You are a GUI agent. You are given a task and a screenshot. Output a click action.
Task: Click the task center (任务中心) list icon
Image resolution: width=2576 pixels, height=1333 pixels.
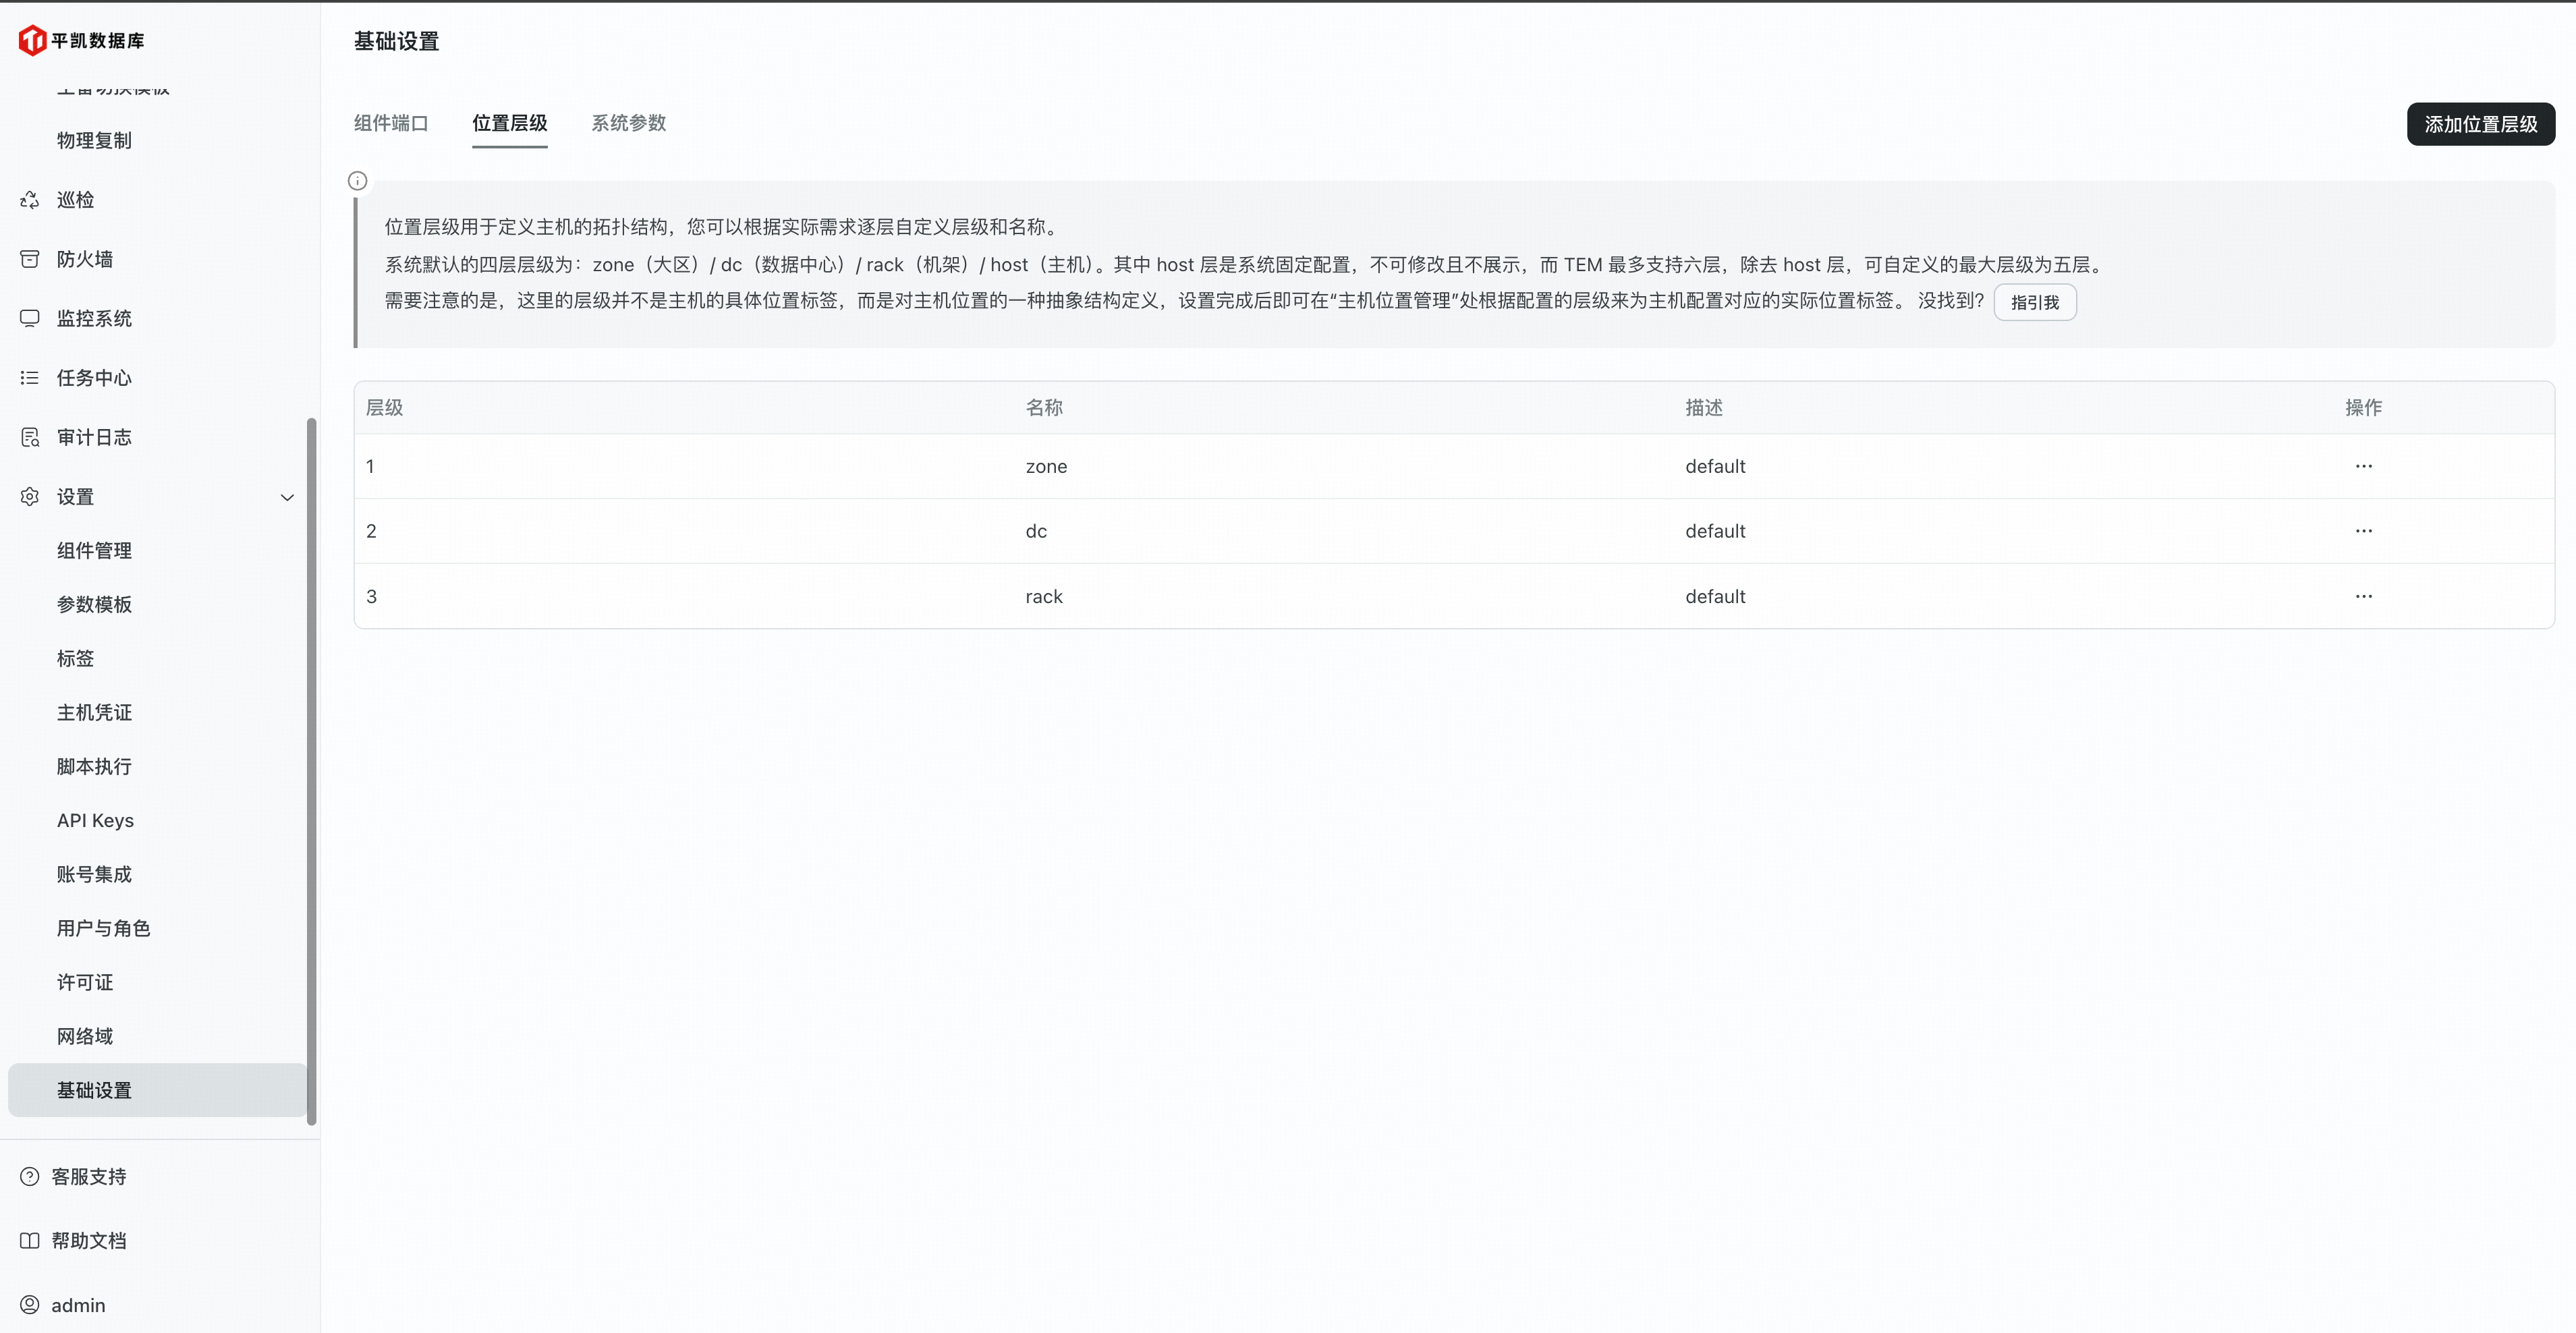[30, 378]
